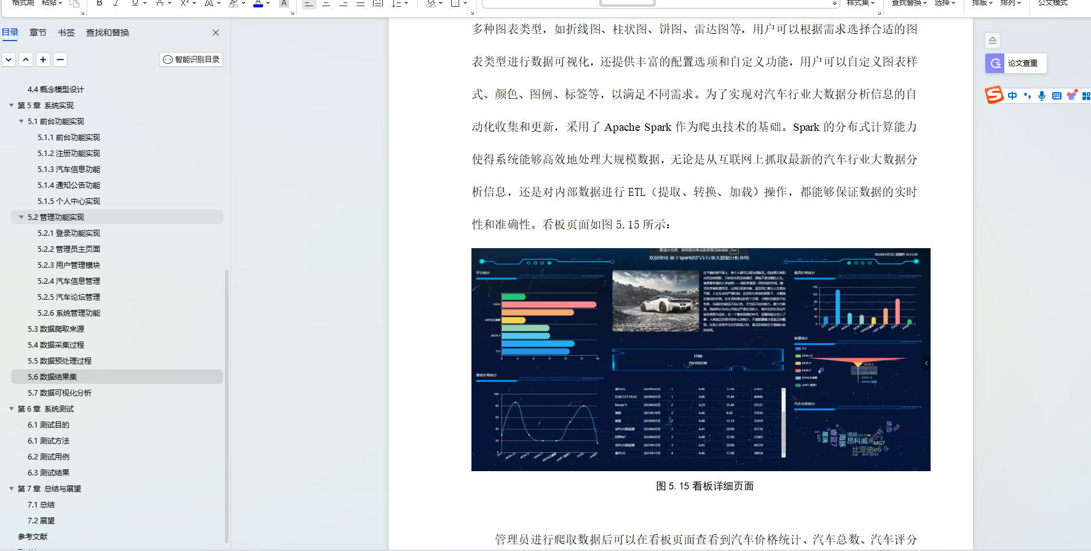Open the 查找替换 dropdown in ribbon
This screenshot has height=551, width=1091.
tap(910, 3)
